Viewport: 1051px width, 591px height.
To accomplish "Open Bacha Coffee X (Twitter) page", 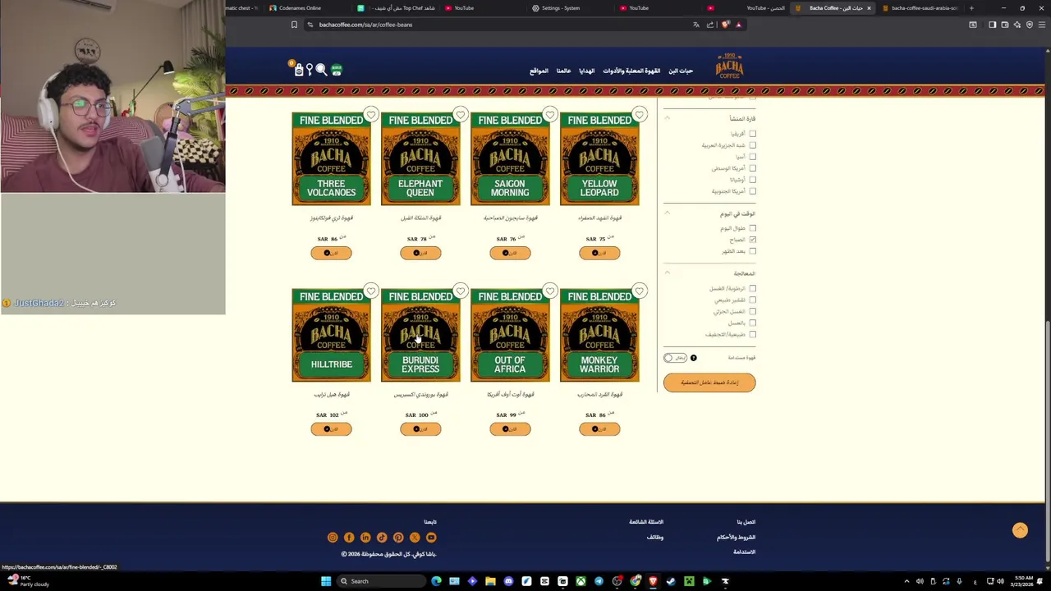I will point(415,538).
